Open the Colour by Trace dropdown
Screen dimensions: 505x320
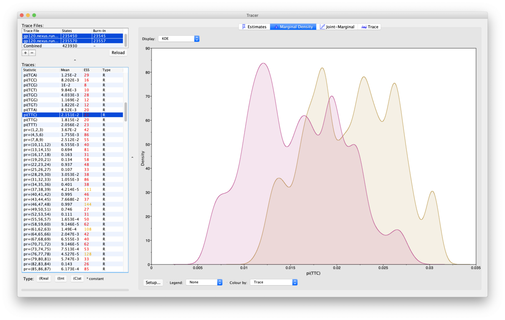274,282
